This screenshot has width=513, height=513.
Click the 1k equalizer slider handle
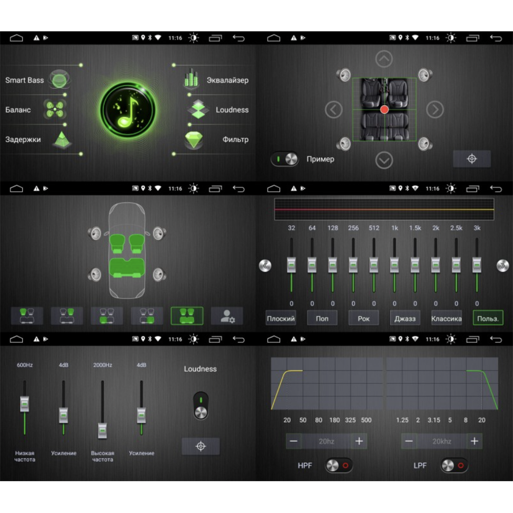(394, 265)
